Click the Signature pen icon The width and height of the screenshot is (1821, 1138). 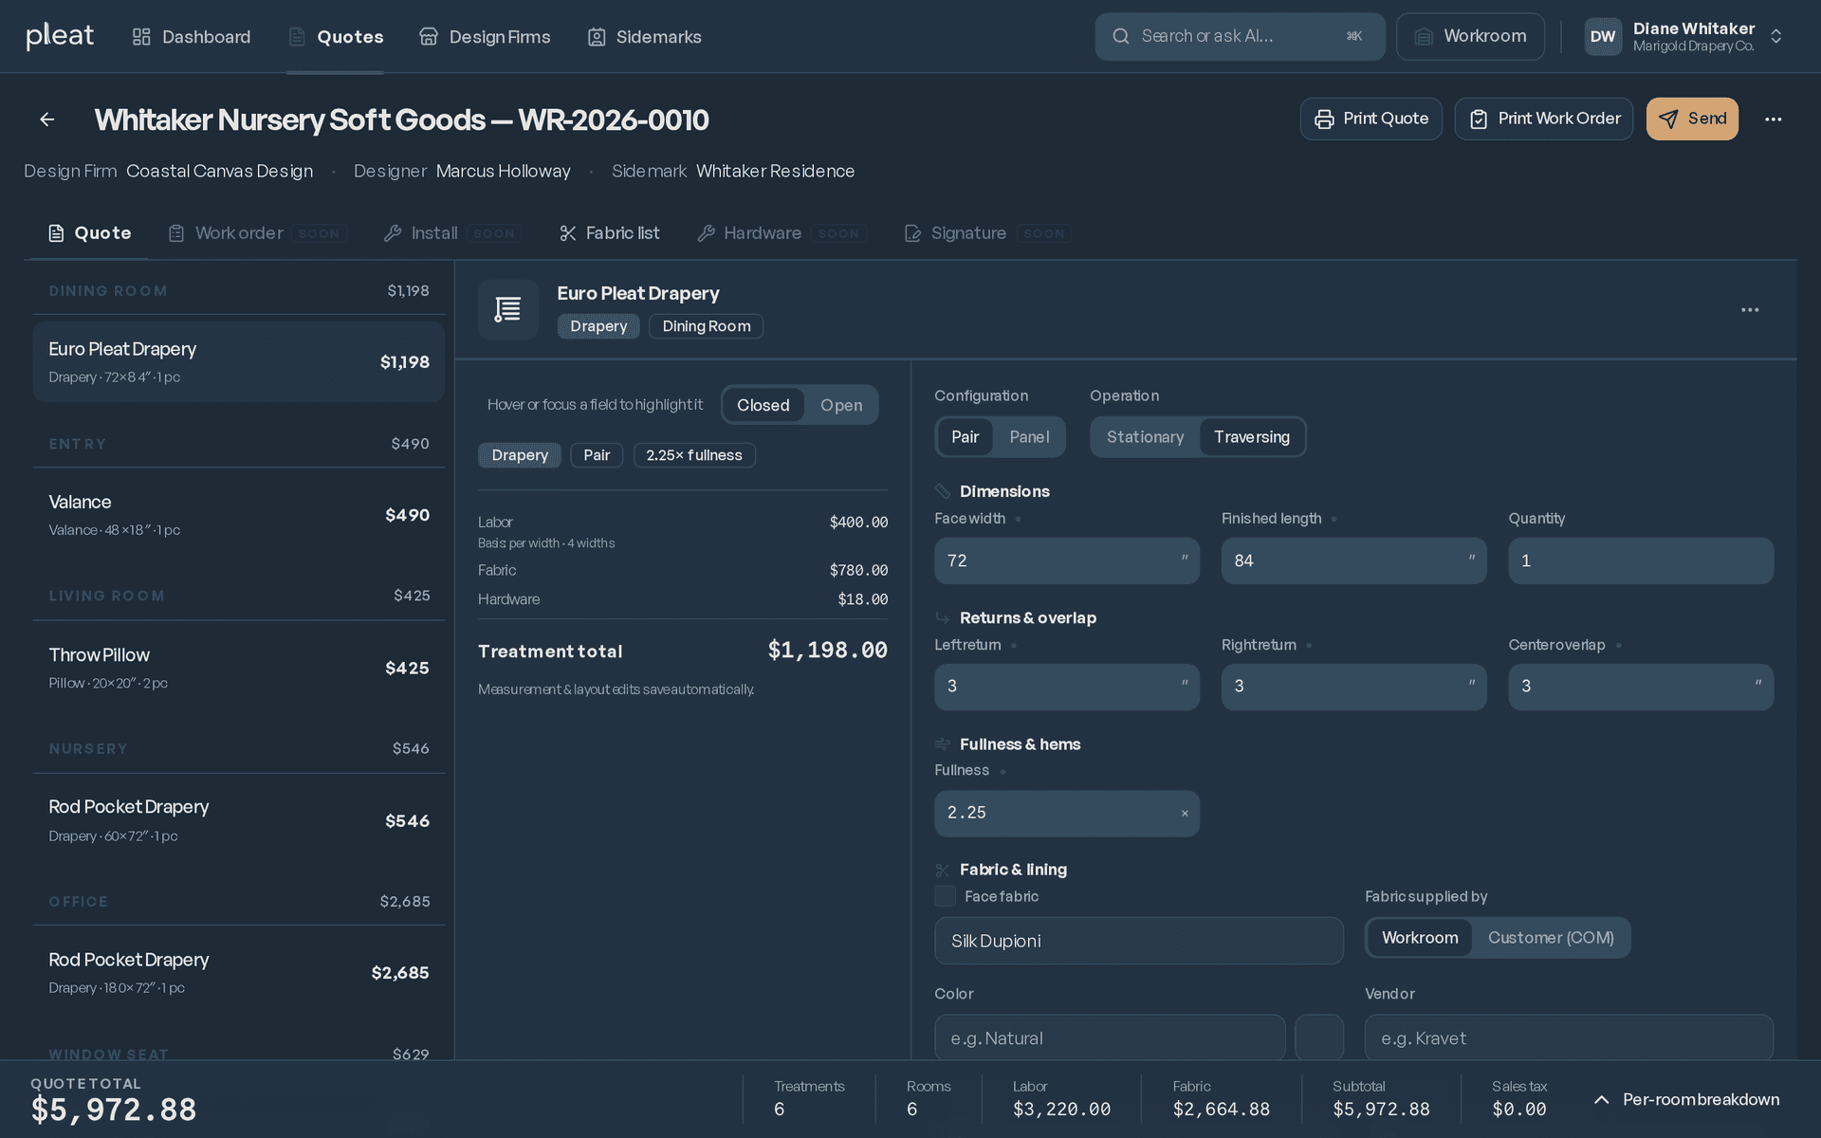pyautogui.click(x=912, y=233)
